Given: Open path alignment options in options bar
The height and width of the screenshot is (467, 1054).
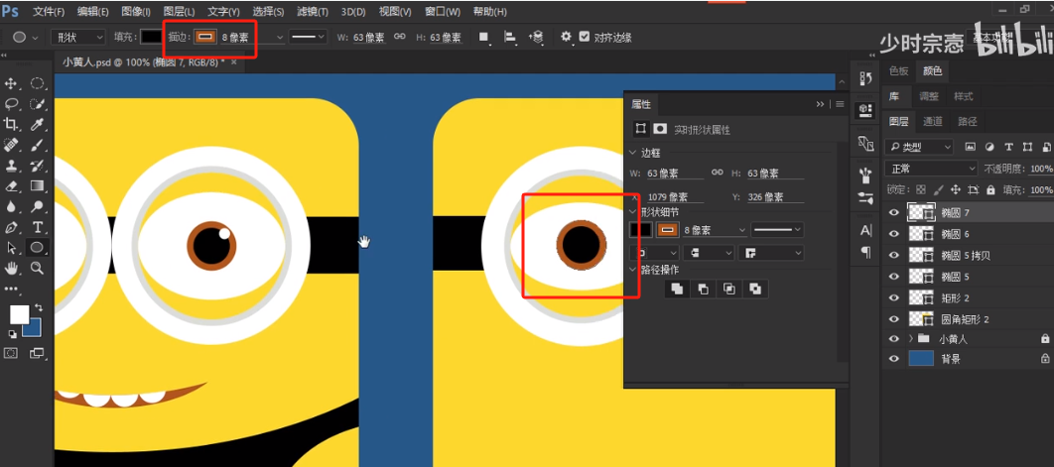Looking at the screenshot, I should click(509, 38).
